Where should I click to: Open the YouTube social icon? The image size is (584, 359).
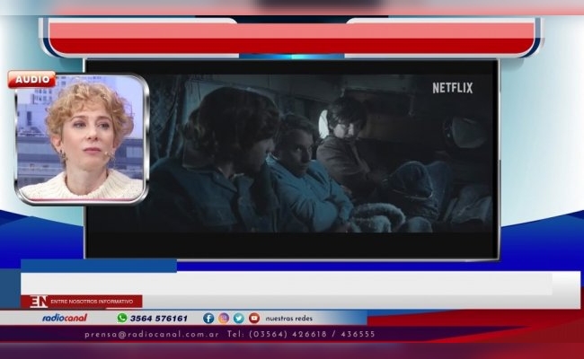click(254, 318)
